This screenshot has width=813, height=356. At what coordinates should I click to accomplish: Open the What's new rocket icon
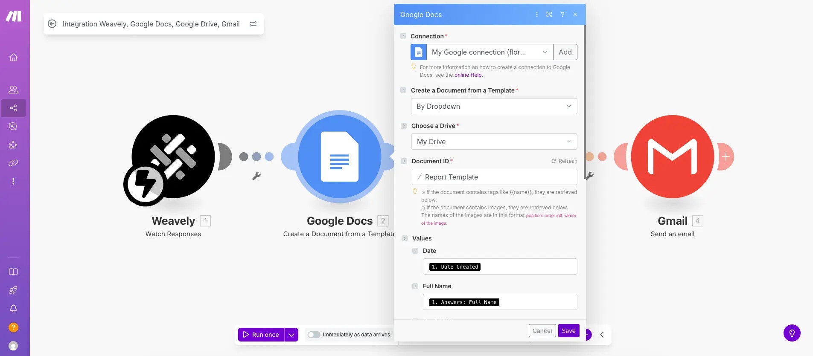[13, 290]
